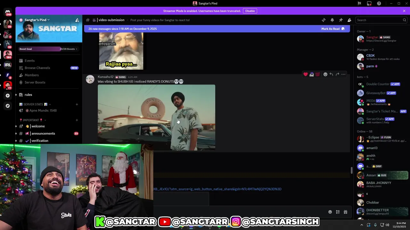Click the streaming status icon in title bar
The height and width of the screenshot is (230, 410).
click(369, 4)
